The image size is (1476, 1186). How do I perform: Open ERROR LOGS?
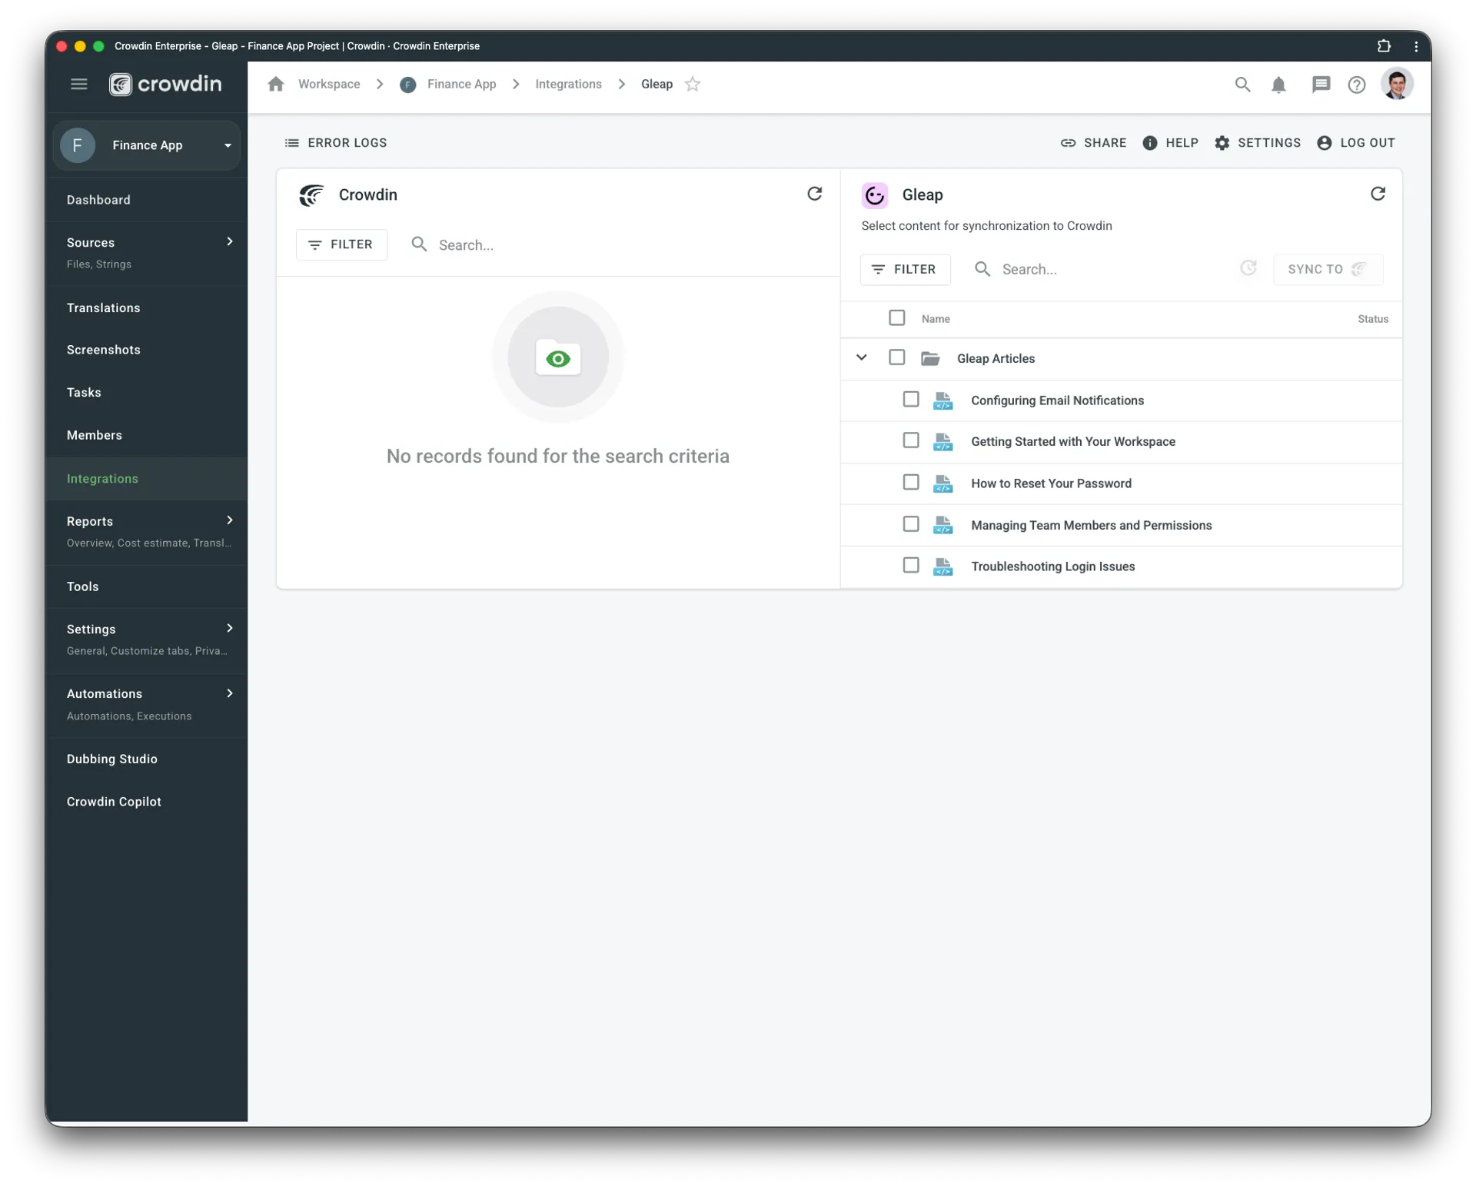(336, 142)
